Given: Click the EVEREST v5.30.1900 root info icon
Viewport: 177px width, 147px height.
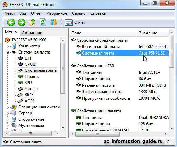Looking at the screenshot, I should click(7, 40).
